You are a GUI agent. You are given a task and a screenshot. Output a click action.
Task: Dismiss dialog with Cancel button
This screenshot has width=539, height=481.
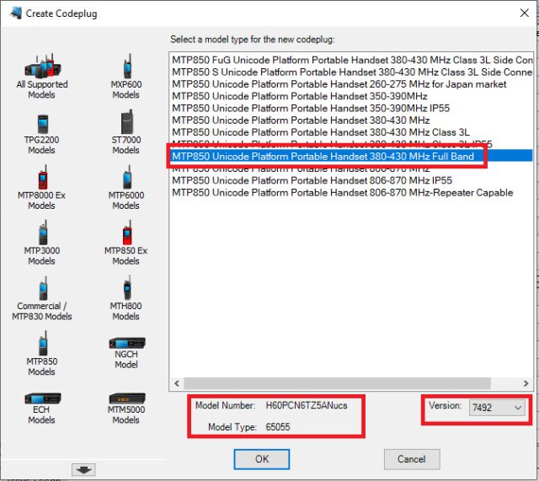tap(412, 459)
